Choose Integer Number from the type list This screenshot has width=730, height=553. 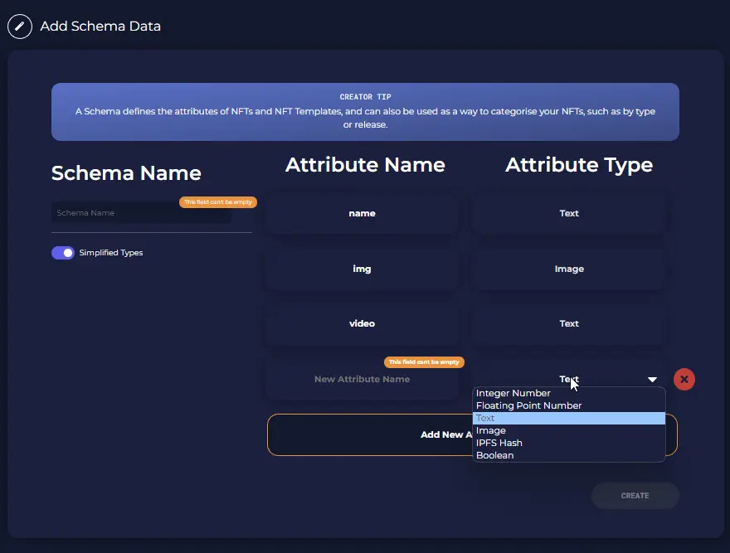569,393
